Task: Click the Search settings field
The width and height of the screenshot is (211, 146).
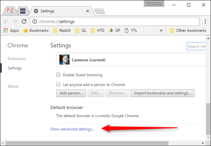Action: coord(196,46)
